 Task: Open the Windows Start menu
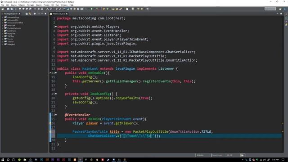[x=3, y=160]
